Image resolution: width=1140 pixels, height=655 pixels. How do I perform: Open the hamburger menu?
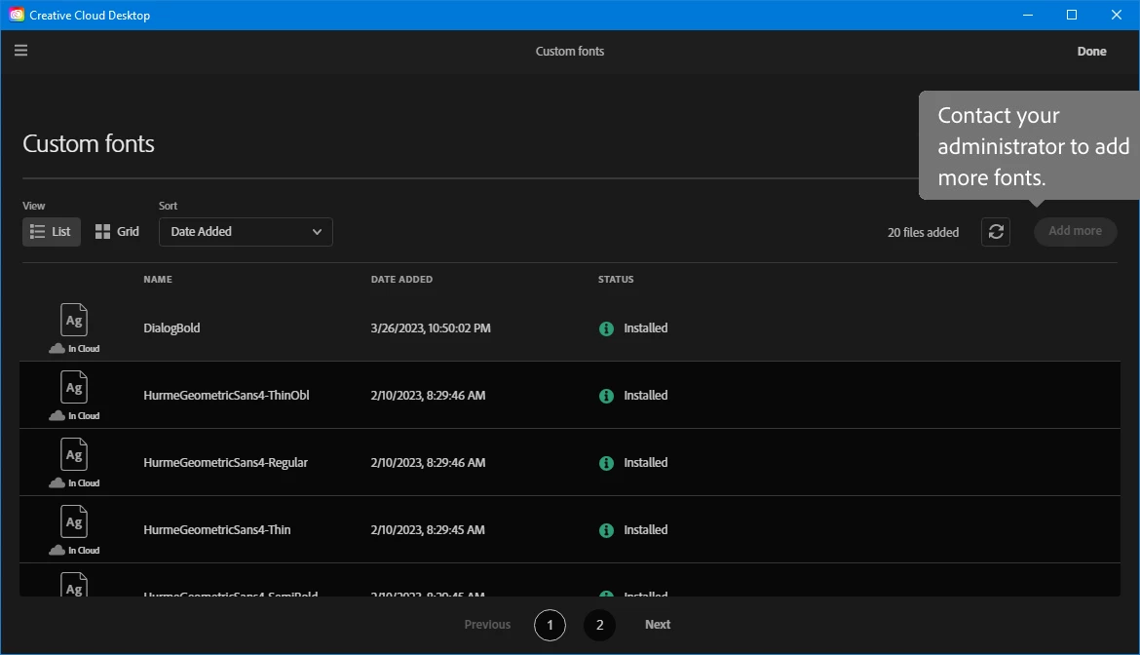pos(20,50)
